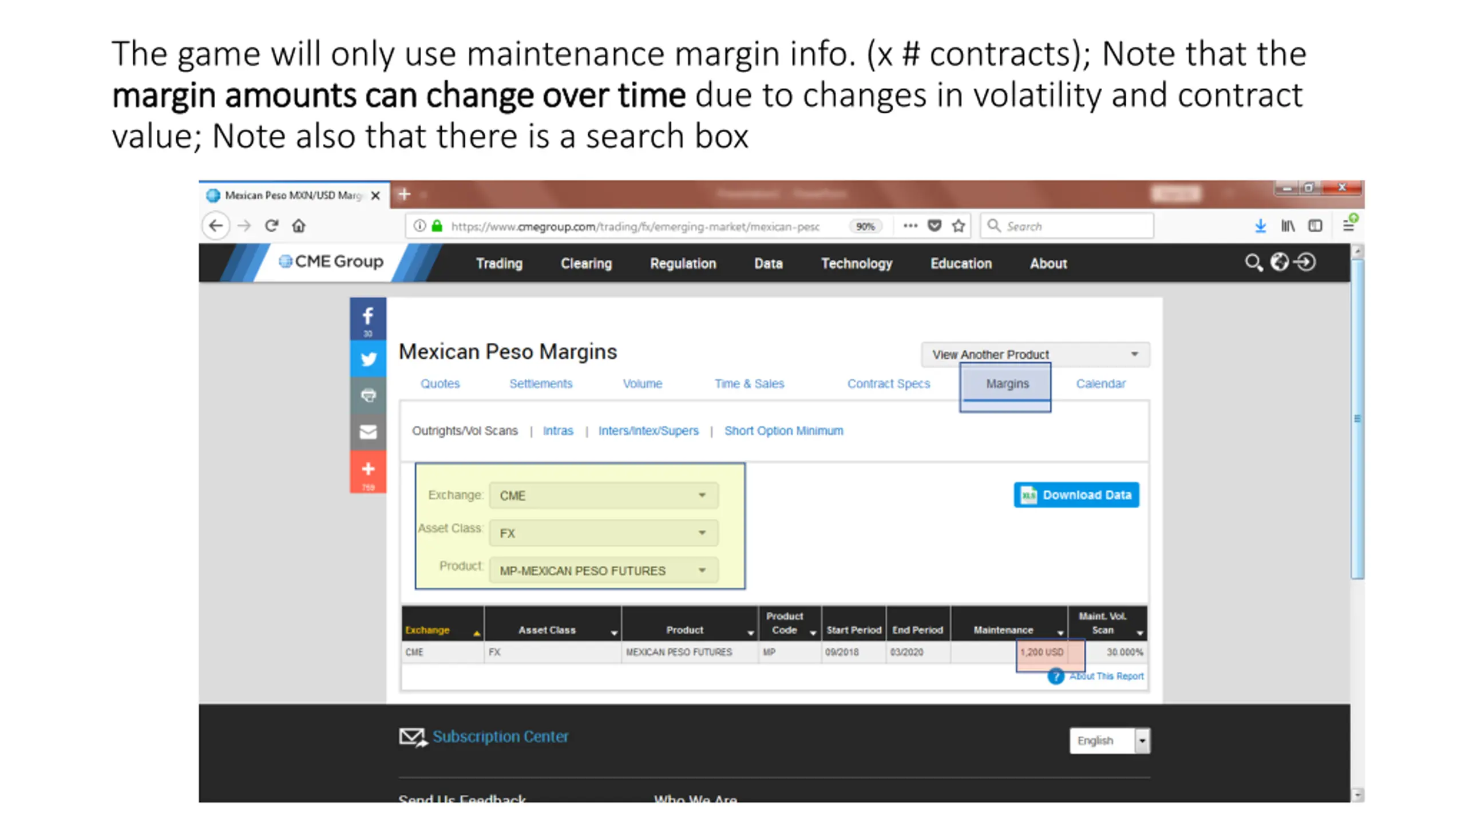The height and width of the screenshot is (824, 1465).
Task: Share page on Twitter
Action: 368,359
